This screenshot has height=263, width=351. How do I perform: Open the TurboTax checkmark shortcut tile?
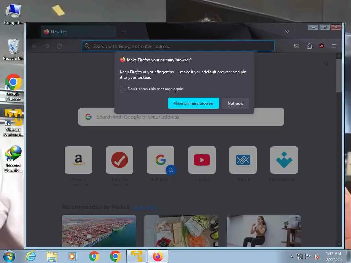tap(120, 160)
